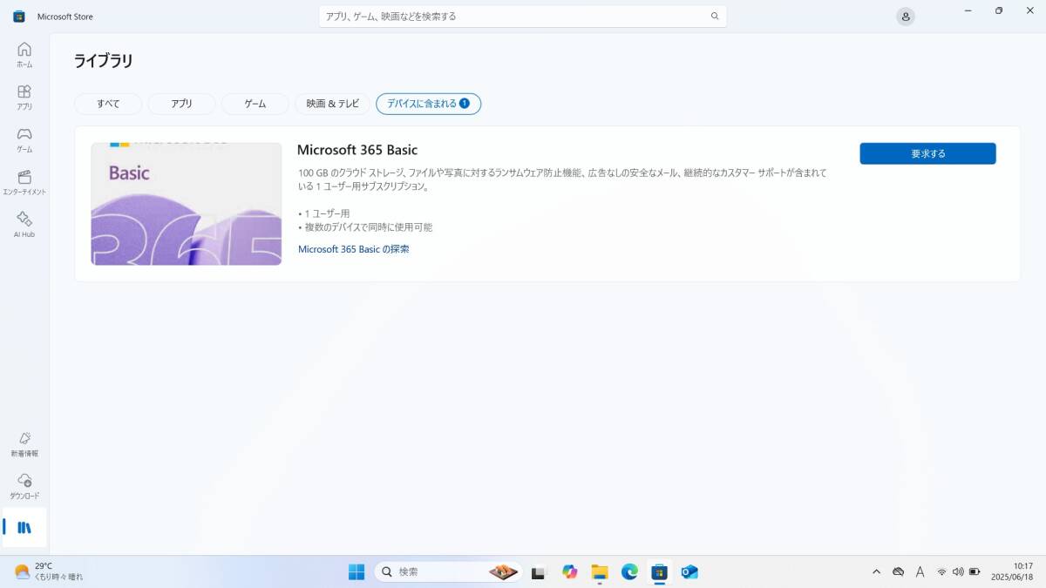Image resolution: width=1046 pixels, height=588 pixels.
Task: Toggle the ゲーム library filter
Action: (x=255, y=103)
